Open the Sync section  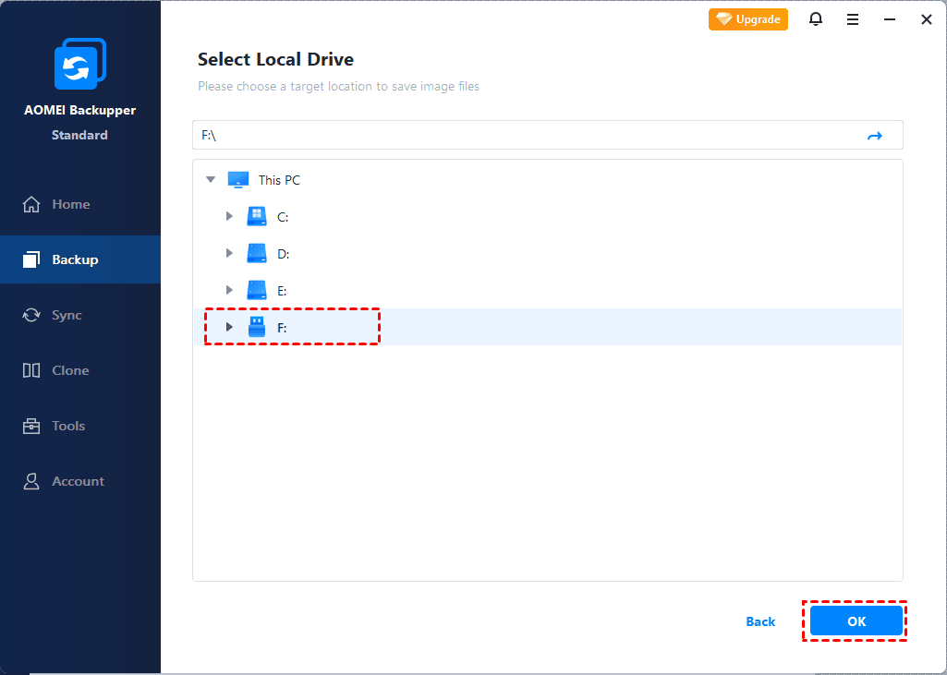pos(67,315)
